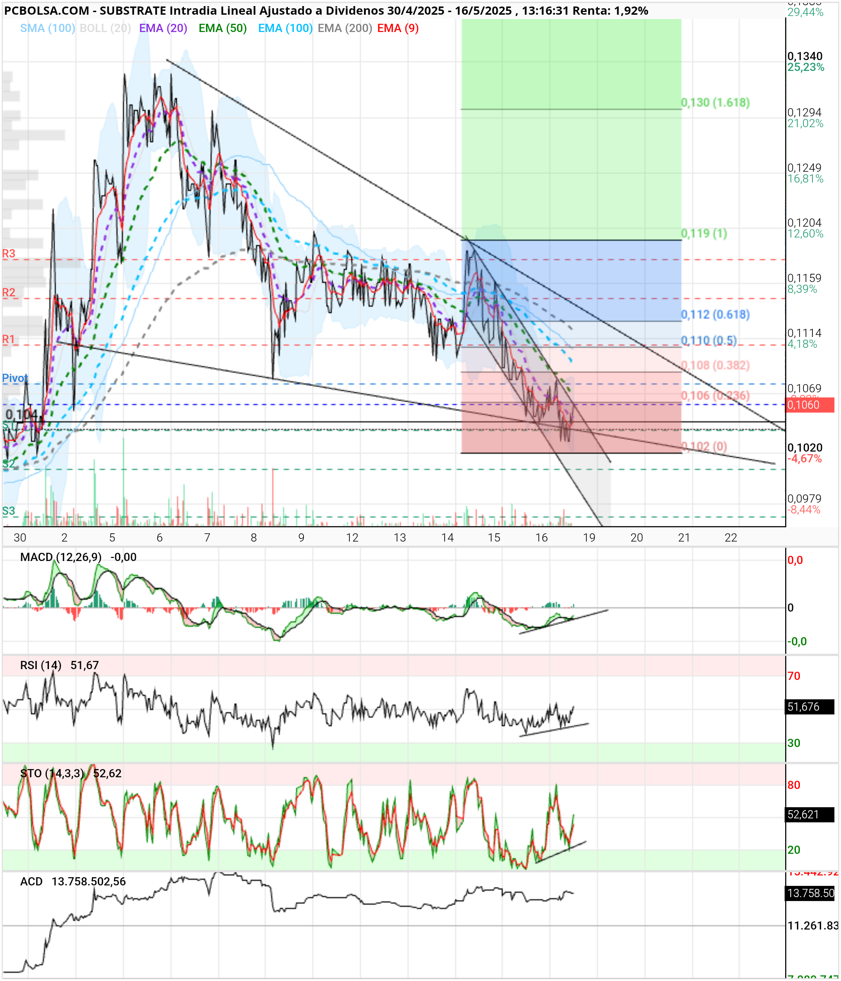This screenshot has width=841, height=981.
Task: Click the Fibonacci 0,110 (0.5) label
Action: 709,340
